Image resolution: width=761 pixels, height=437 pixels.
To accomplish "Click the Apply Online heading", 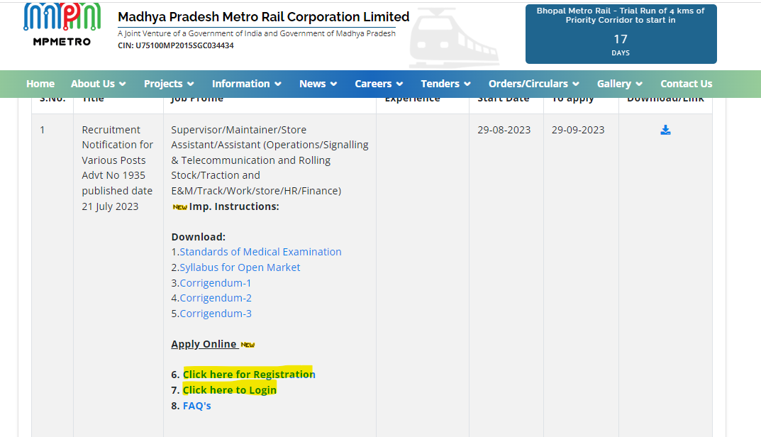I will [x=204, y=344].
